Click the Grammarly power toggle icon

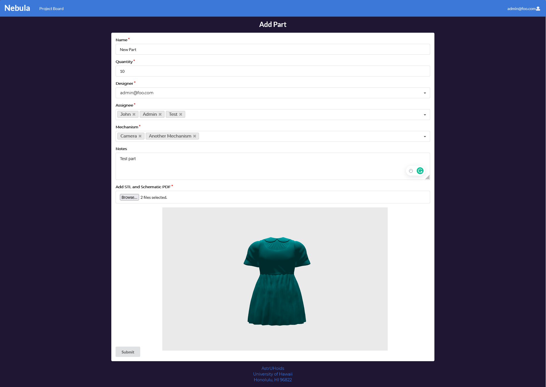click(411, 171)
